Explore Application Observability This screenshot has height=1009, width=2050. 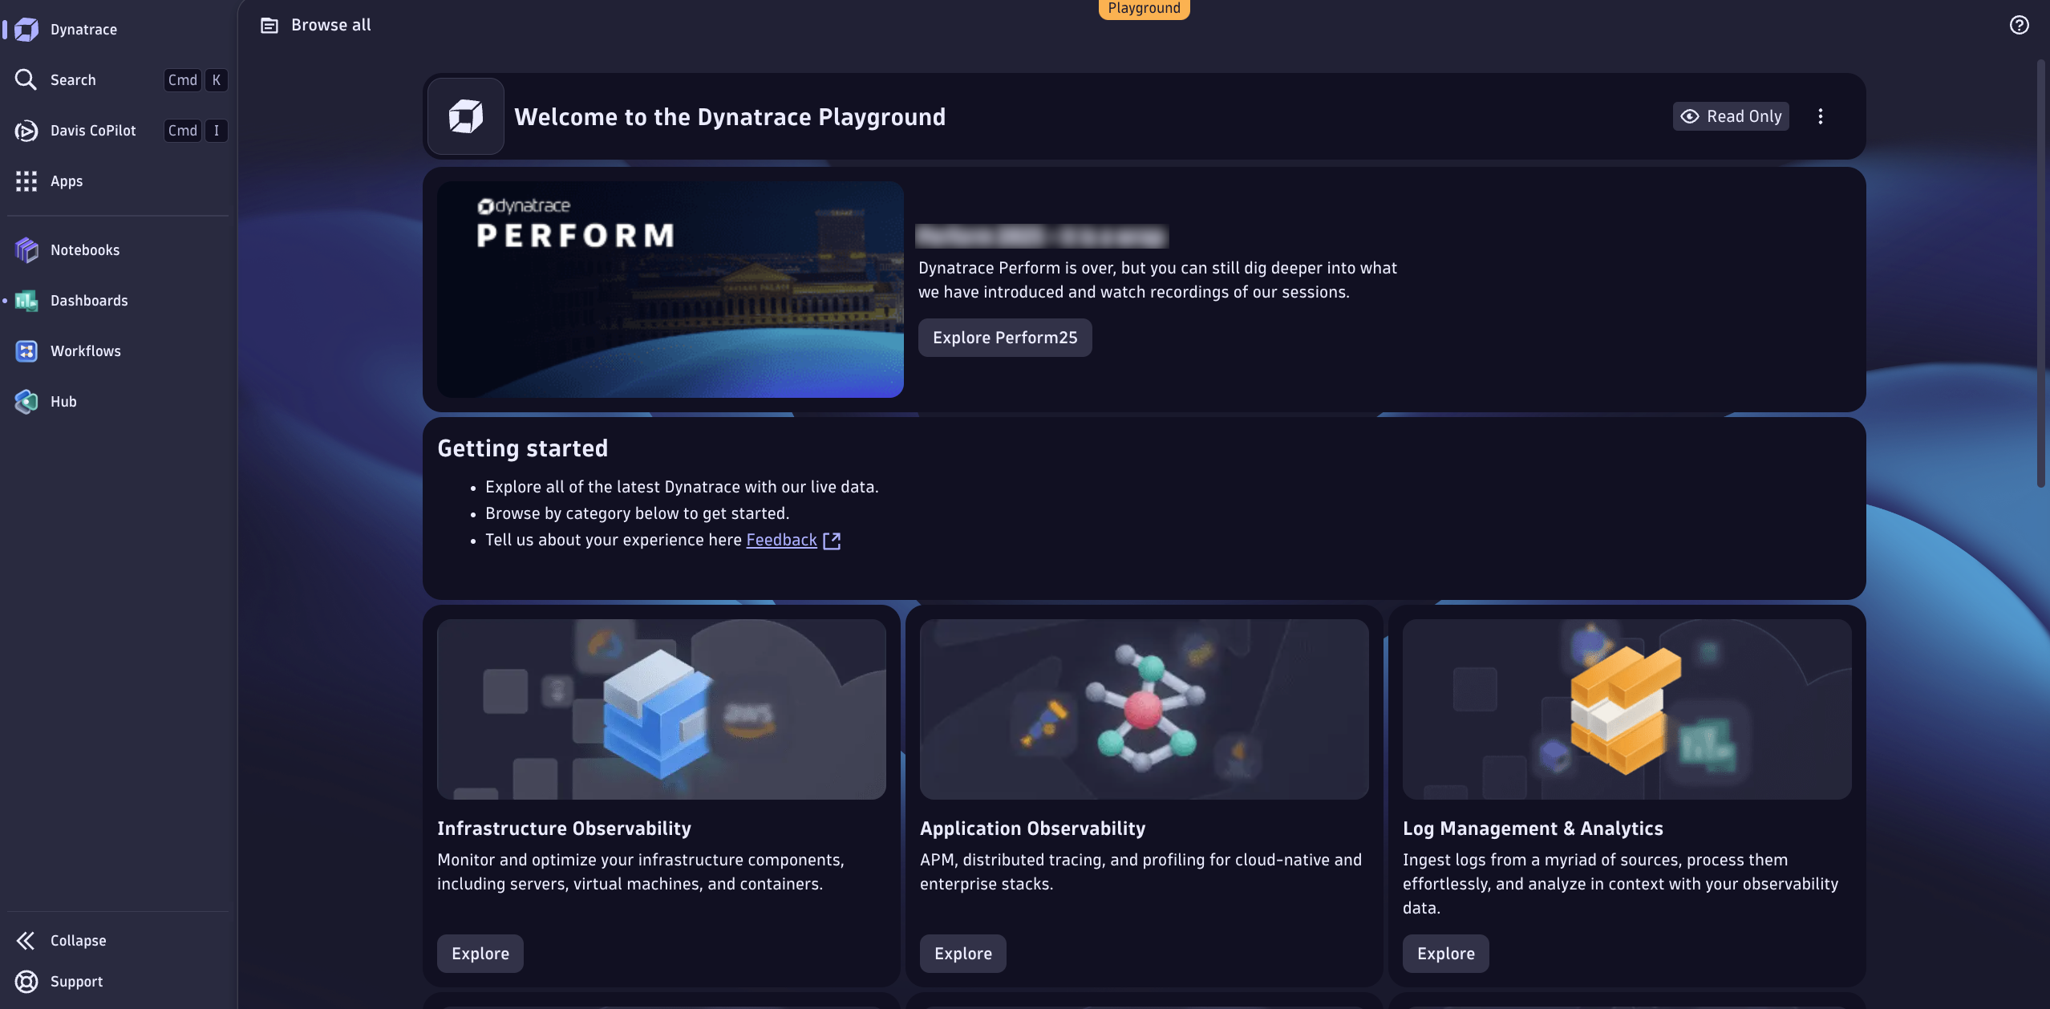[x=963, y=954]
